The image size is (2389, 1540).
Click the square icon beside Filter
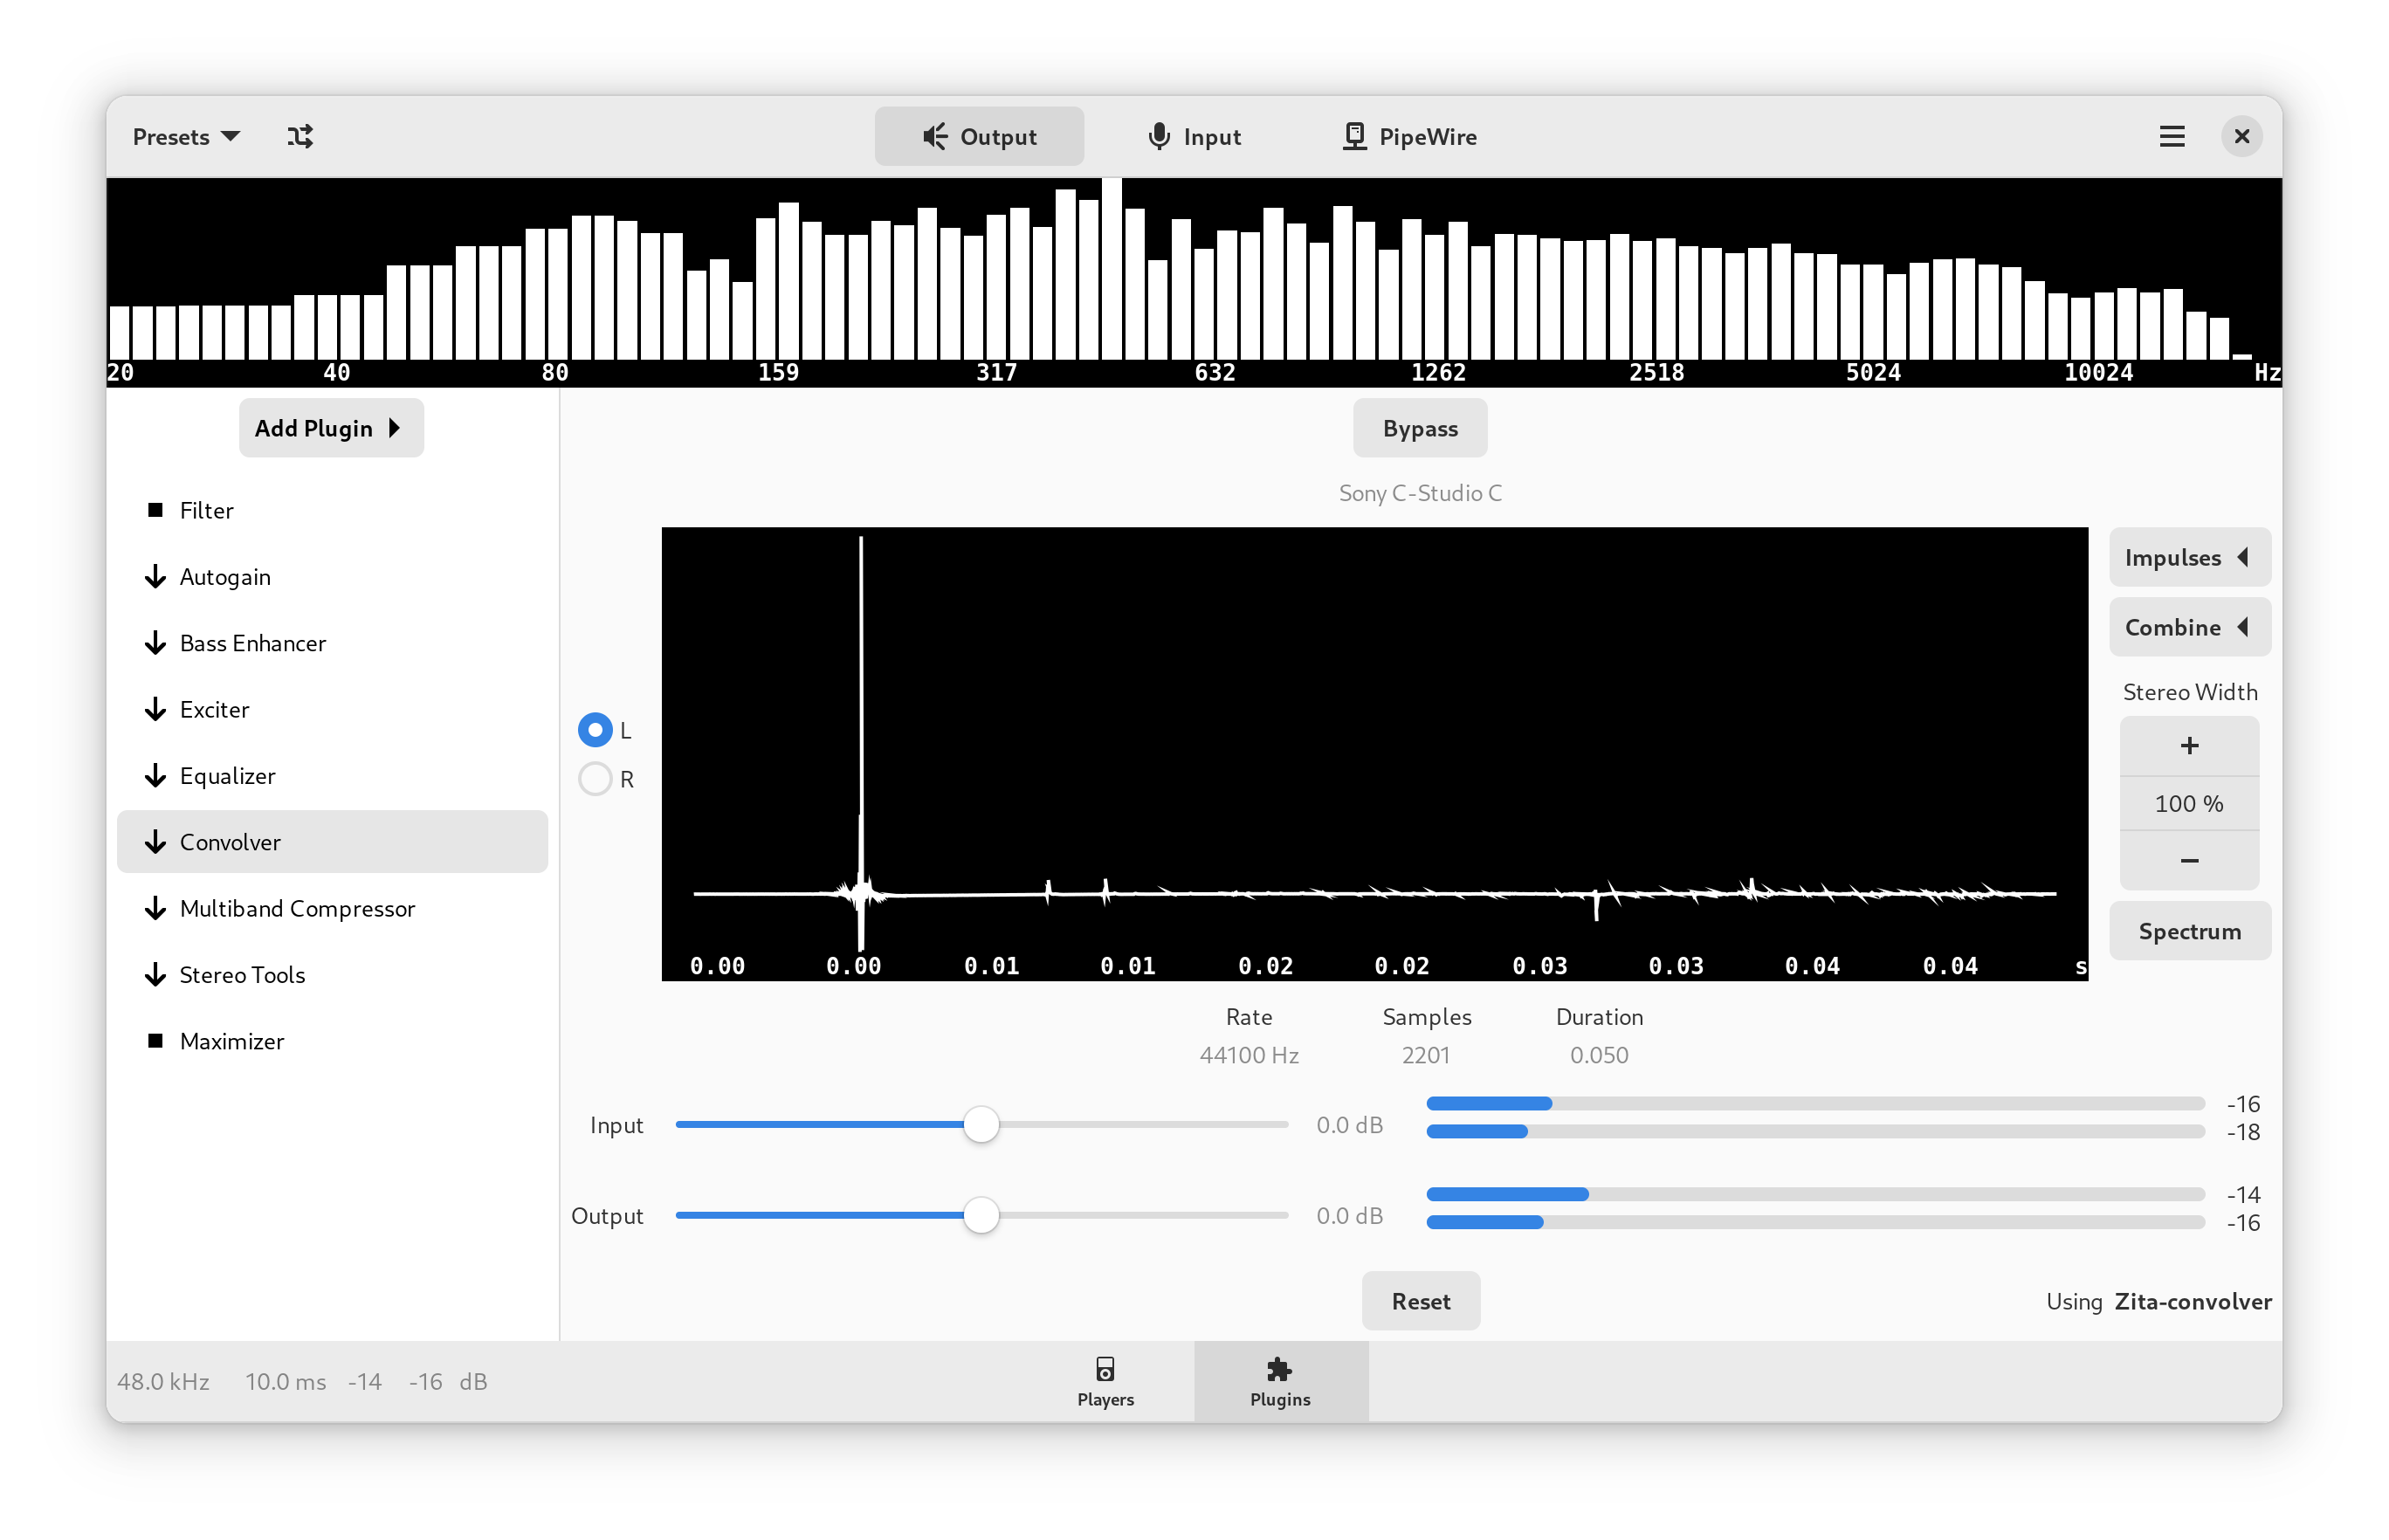click(155, 510)
